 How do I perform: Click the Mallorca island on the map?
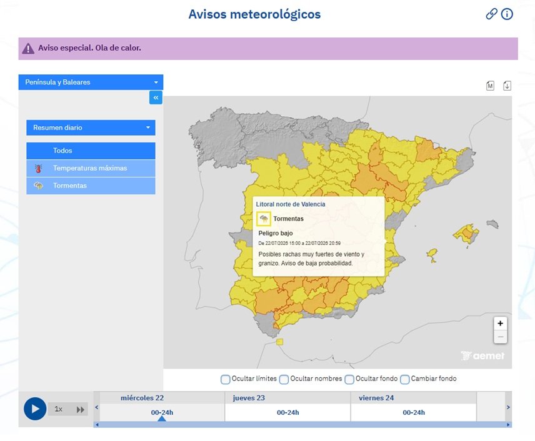467,234
